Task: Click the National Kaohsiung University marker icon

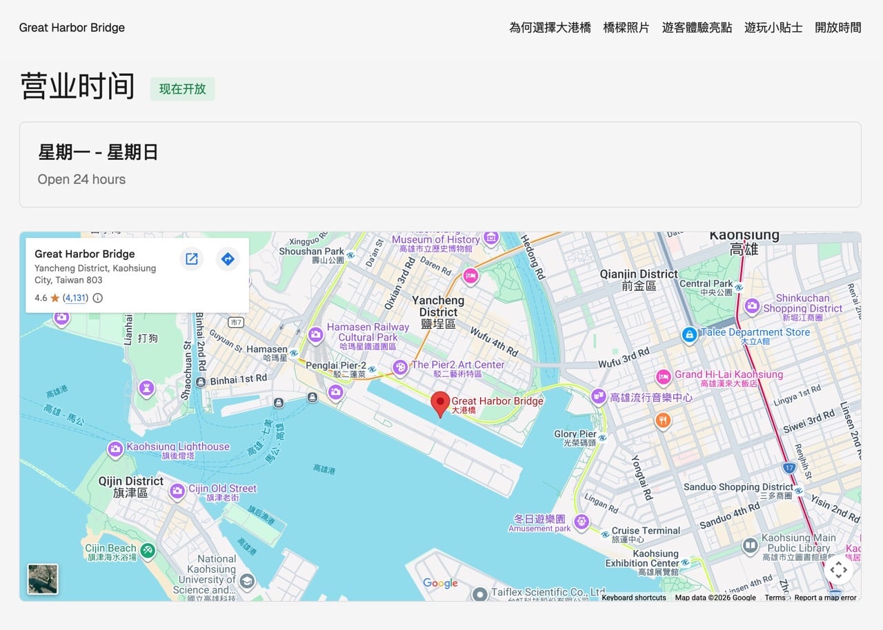Action: click(246, 581)
